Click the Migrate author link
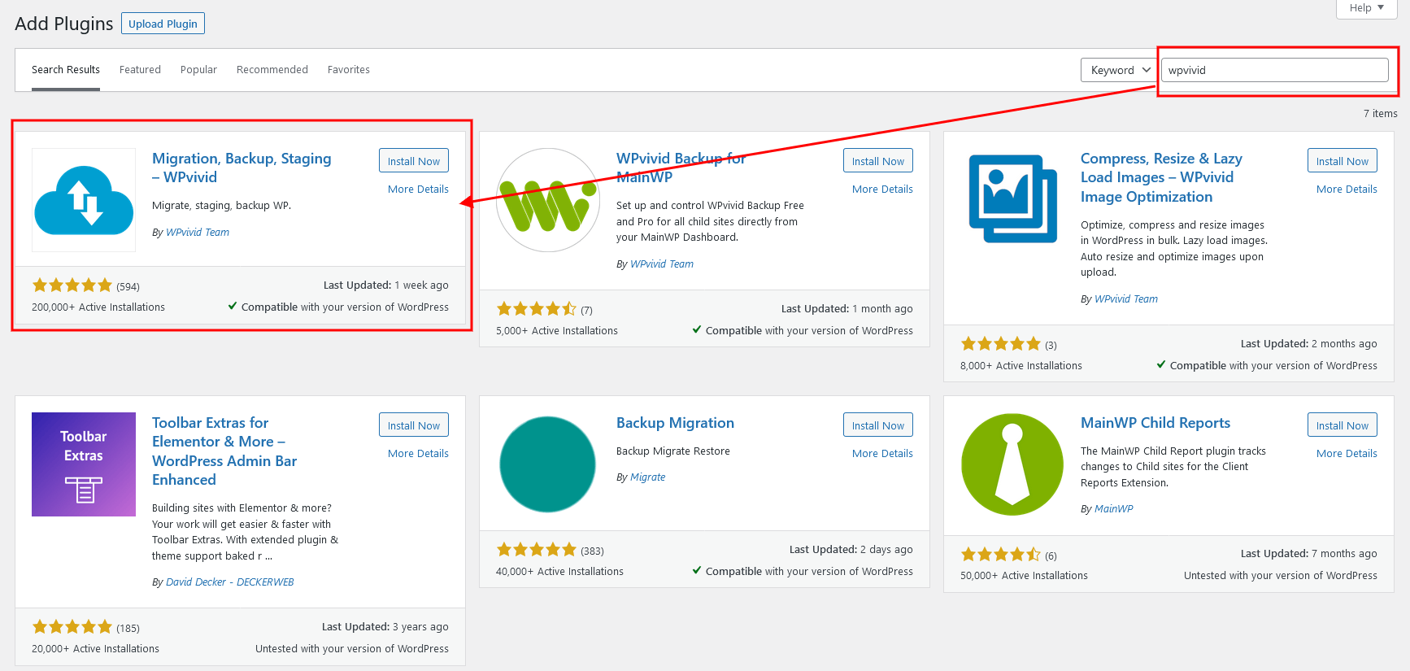Image resolution: width=1410 pixels, height=671 pixels. (647, 477)
